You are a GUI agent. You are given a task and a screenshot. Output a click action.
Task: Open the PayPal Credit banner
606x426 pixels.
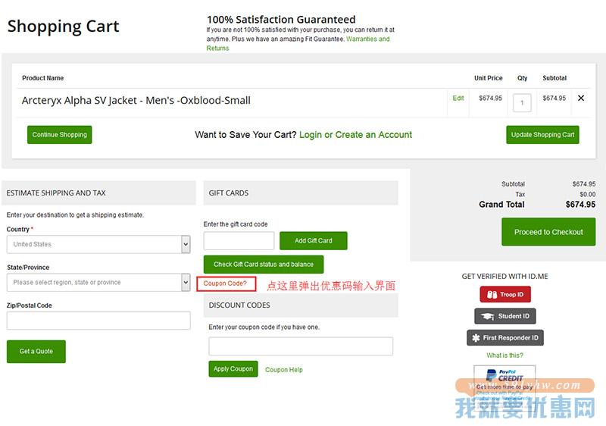[x=504, y=387]
